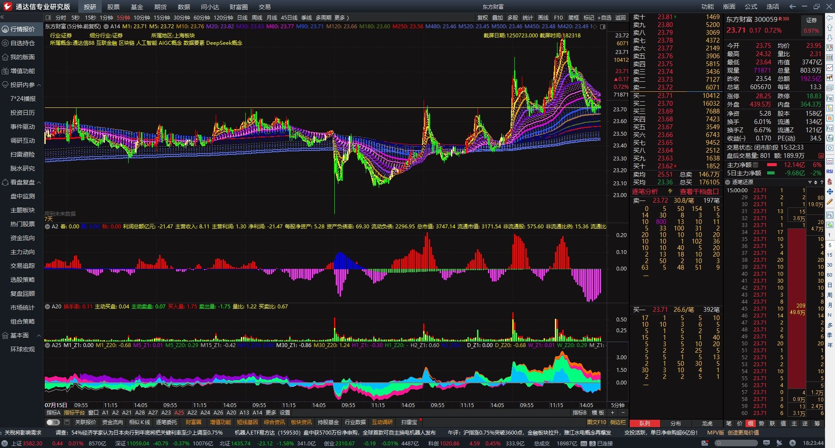
Task: Open F12 trading via right toolbar icon
Action: pyautogui.click(x=831, y=127)
